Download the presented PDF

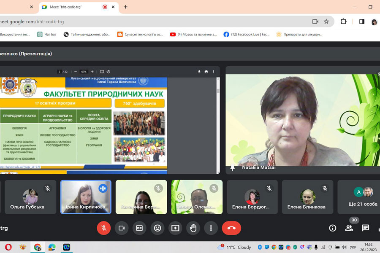199,72
